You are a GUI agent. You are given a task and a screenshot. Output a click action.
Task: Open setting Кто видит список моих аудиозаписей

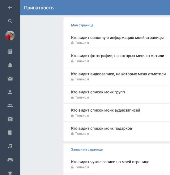(x=117, y=113)
